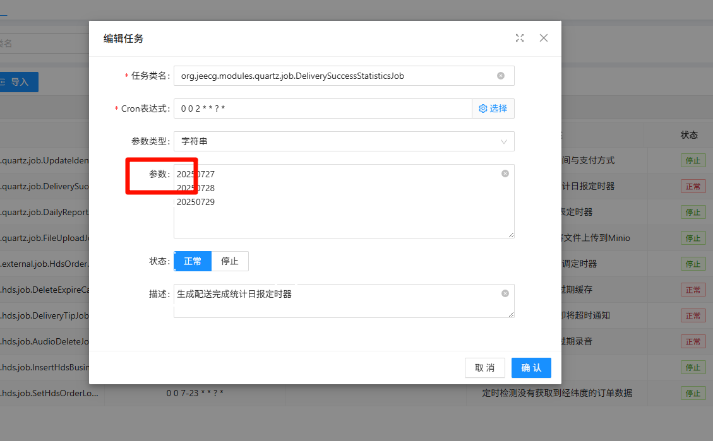The image size is (713, 441).
Task: Click the 停止 tag in the UpdateIden row
Action: pos(693,160)
